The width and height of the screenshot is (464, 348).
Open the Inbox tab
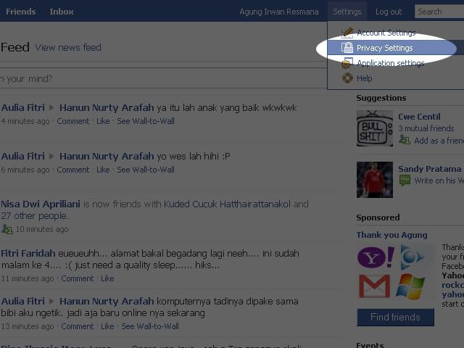coord(62,12)
